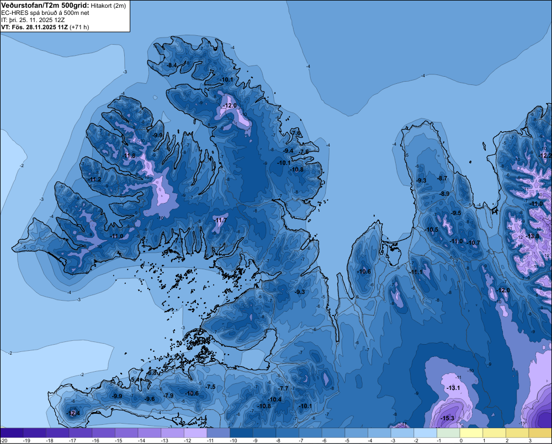The width and height of the screenshot is (552, 444).
Task: Click the -10.4 temperature label
Action: click(274, 399)
